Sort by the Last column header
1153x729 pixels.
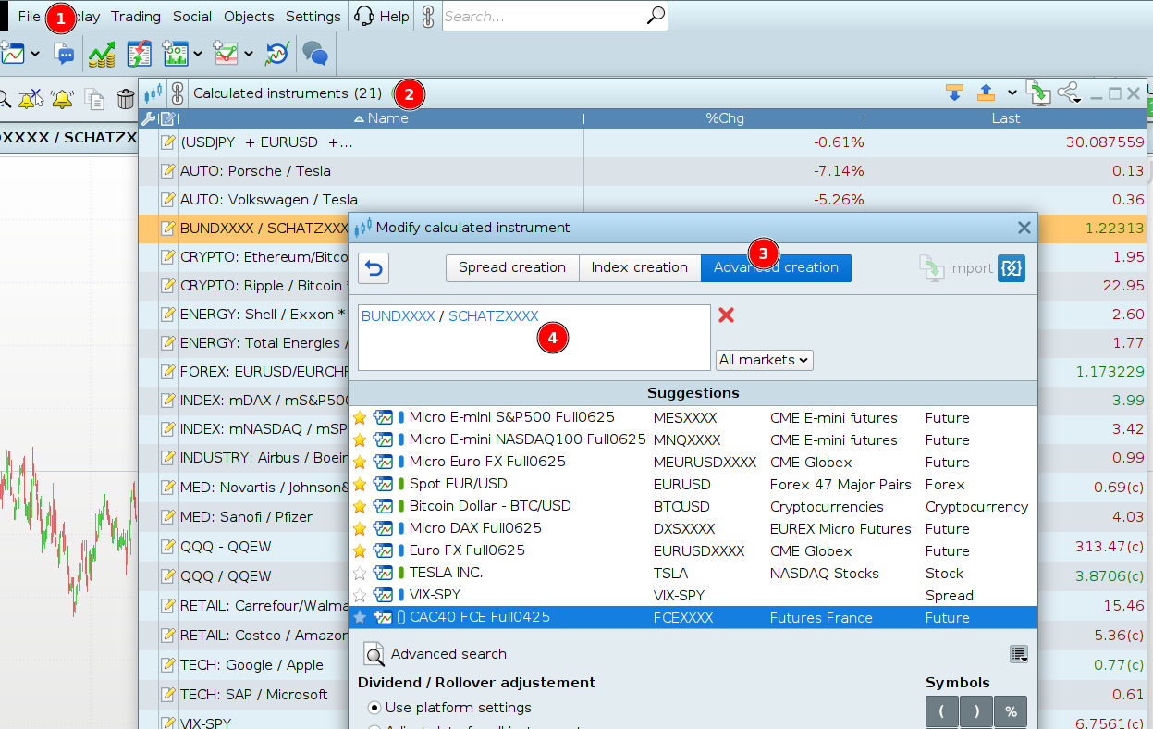click(x=1006, y=118)
